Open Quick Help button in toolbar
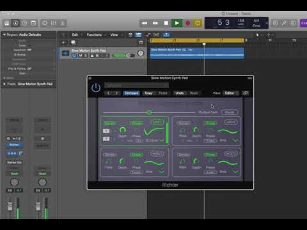 [x=24, y=23]
